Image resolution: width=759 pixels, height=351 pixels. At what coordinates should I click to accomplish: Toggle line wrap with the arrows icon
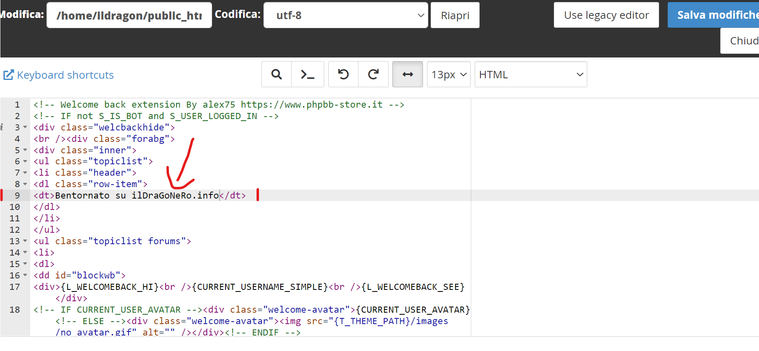coord(407,74)
